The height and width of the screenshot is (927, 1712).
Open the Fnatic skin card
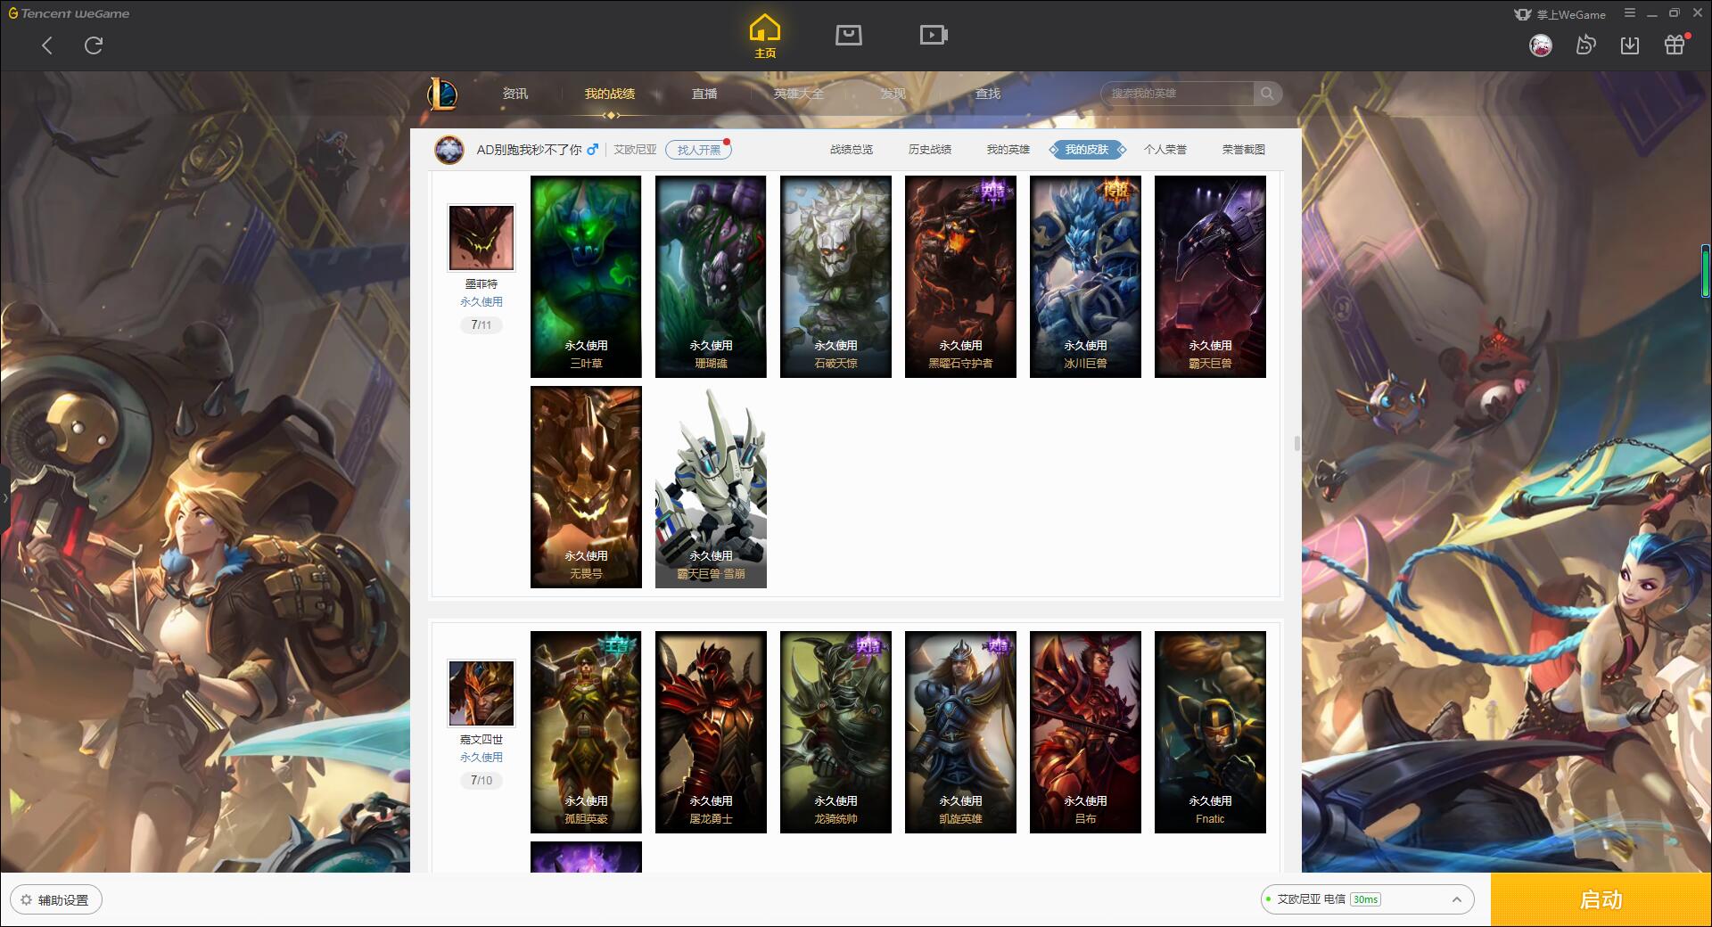tap(1210, 732)
